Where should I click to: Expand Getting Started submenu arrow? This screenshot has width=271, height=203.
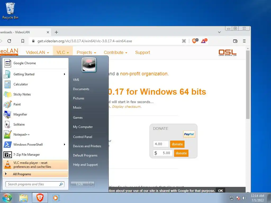(x=65, y=74)
